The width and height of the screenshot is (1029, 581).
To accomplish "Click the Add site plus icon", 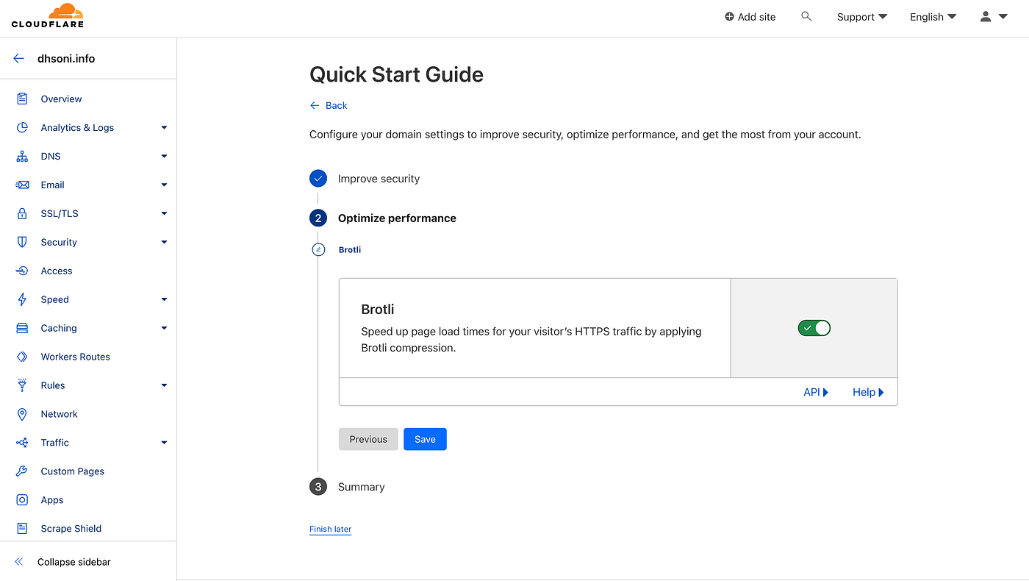I will point(729,16).
